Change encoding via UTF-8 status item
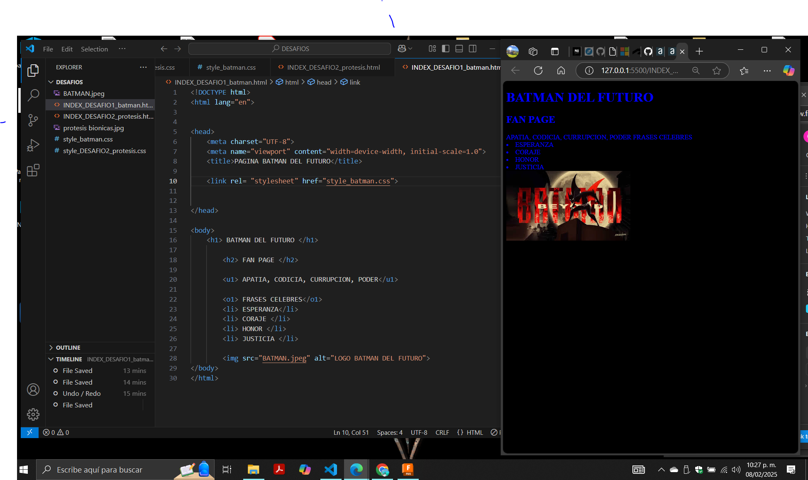Viewport: 808px width, 480px height. [419, 432]
